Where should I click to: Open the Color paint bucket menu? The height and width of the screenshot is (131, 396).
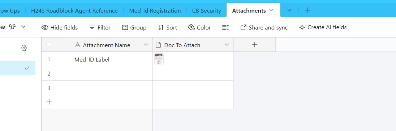click(x=199, y=27)
